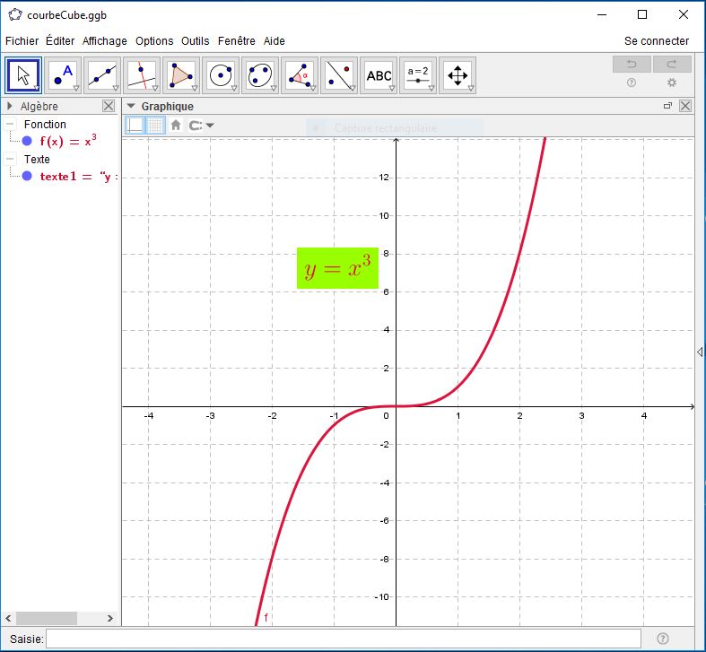The image size is (706, 652).
Task: Close the Graphique panel
Action: (685, 106)
